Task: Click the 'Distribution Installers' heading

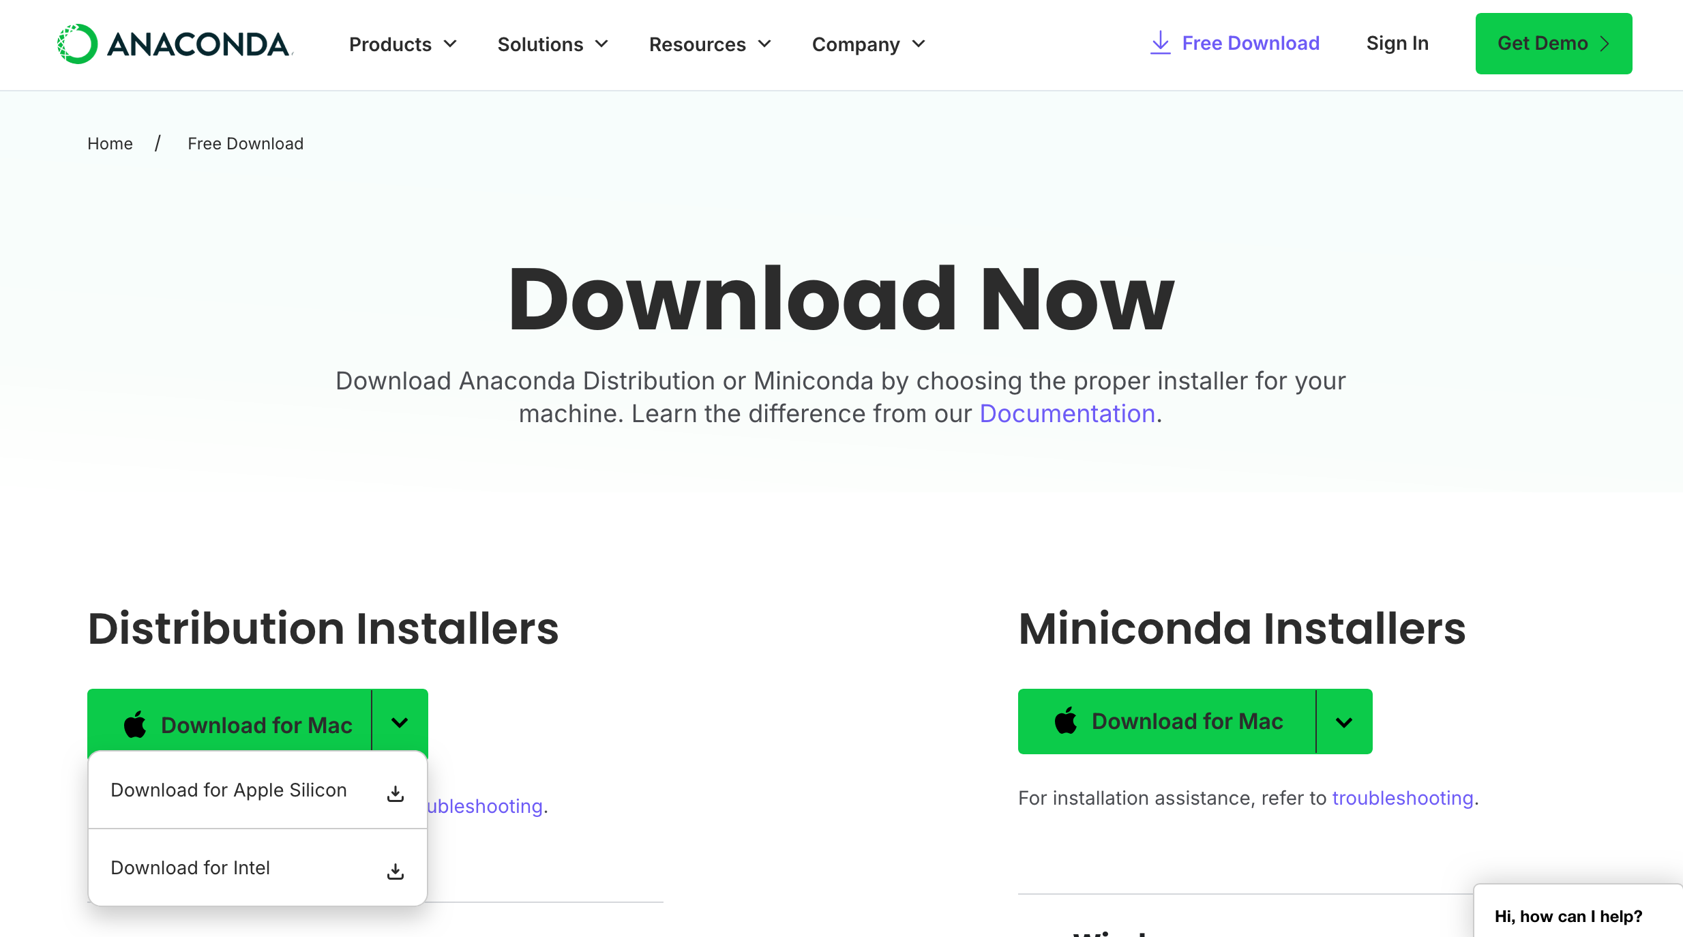Action: coord(323,628)
